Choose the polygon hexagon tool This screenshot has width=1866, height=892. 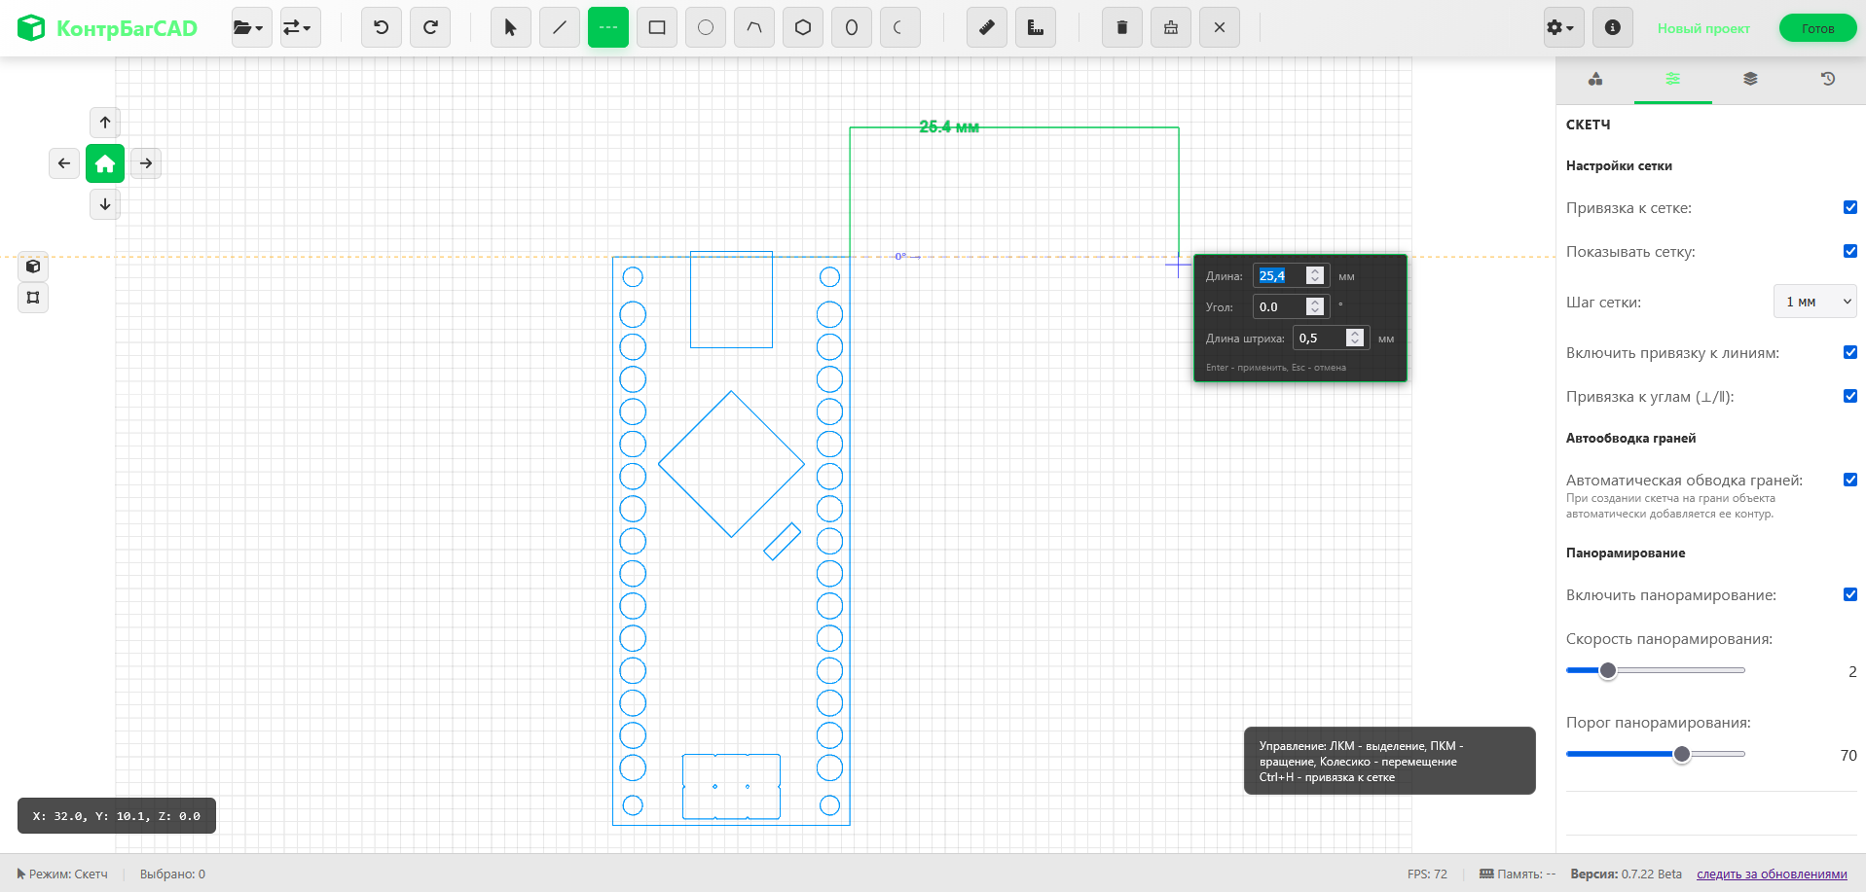tap(803, 27)
